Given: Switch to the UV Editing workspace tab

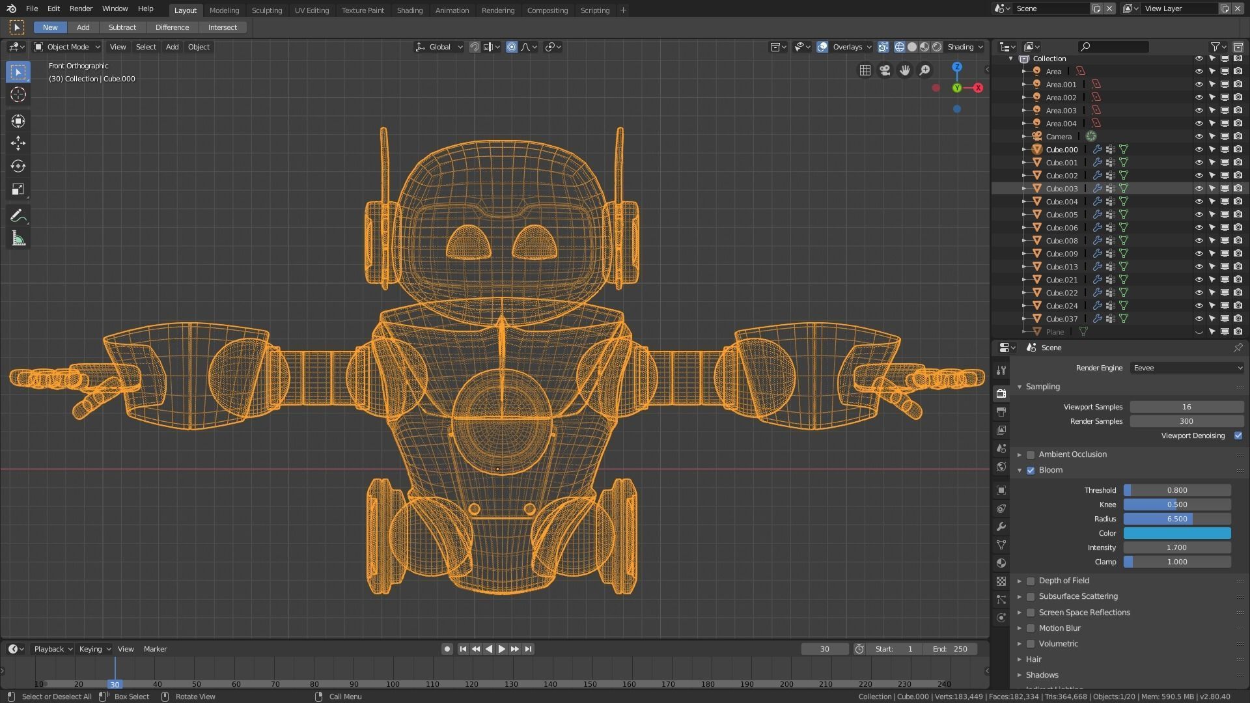Looking at the screenshot, I should click(x=312, y=10).
